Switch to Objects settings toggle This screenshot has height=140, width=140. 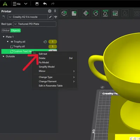[x=15, y=30]
